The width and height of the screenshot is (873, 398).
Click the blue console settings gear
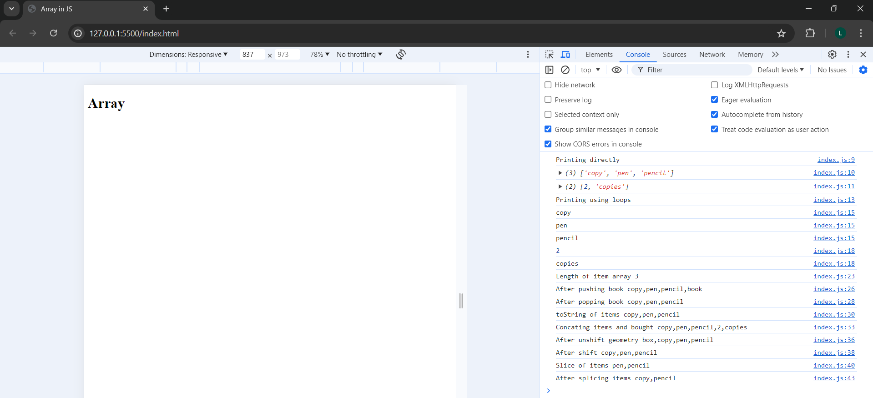(863, 70)
